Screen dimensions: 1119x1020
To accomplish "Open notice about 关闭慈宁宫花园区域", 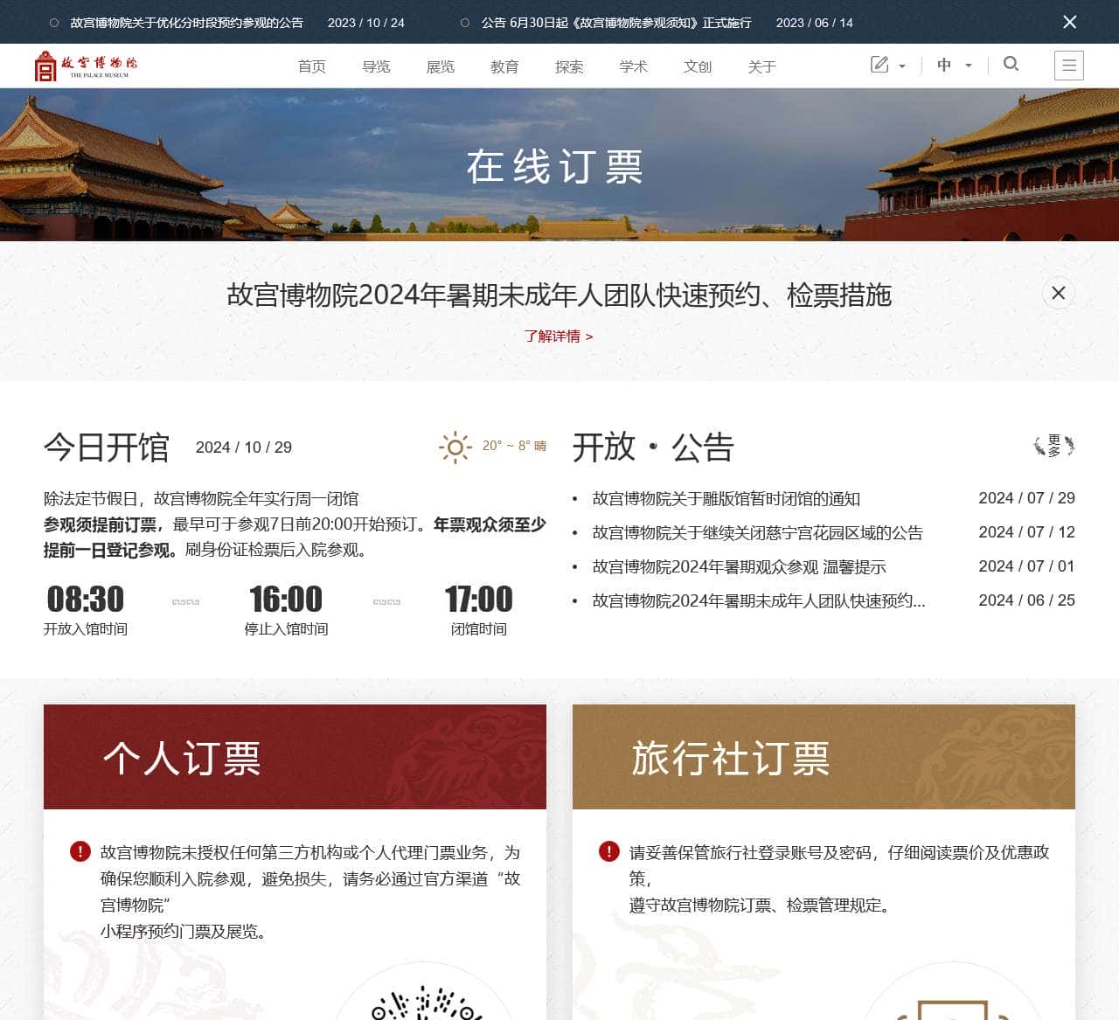I will (x=757, y=532).
